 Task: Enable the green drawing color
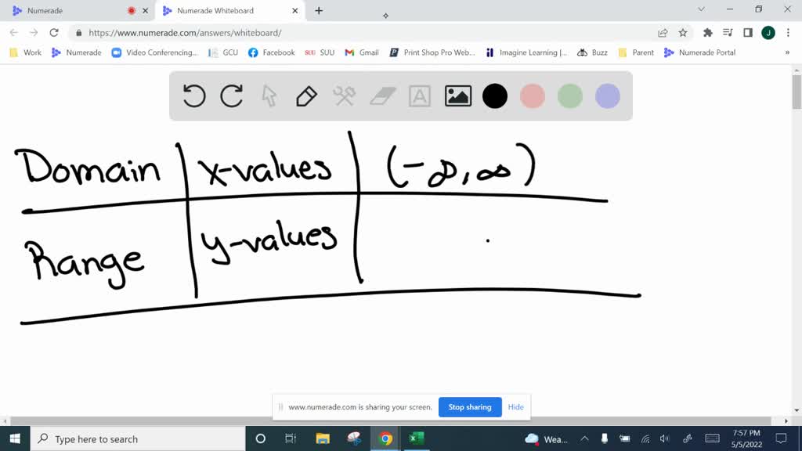coord(570,96)
